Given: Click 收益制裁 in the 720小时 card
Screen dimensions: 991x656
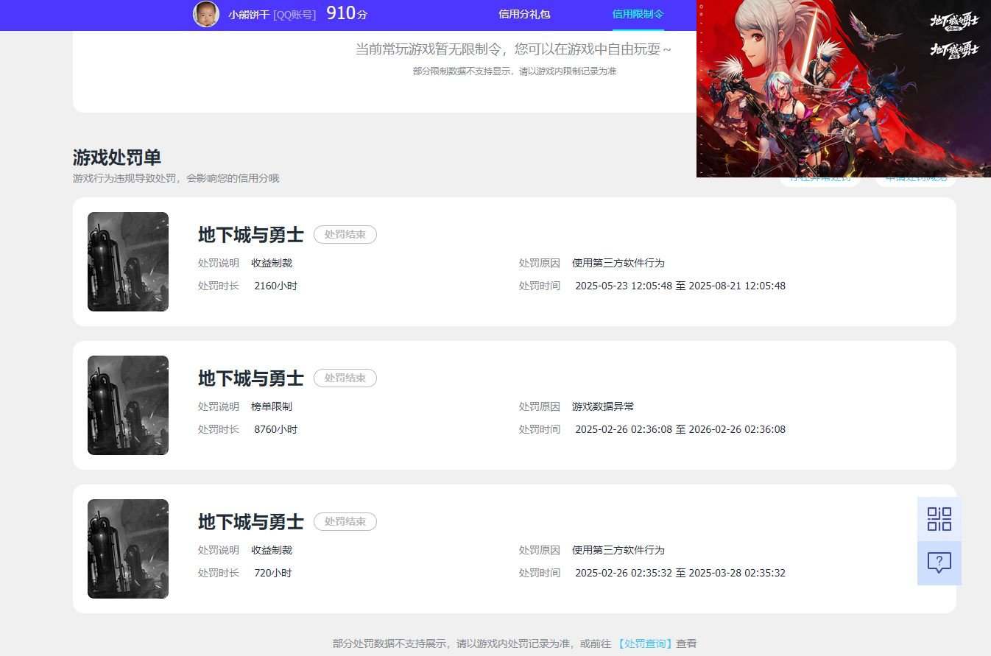Looking at the screenshot, I should [272, 550].
